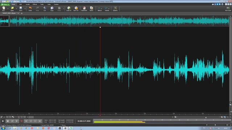Expand the Paste button dropdown arrow
The height and width of the screenshot is (130, 232).
click(x=63, y=9)
